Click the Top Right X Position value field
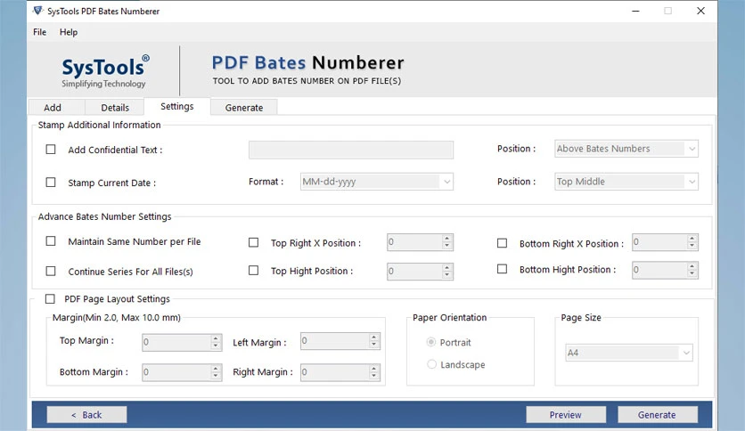Viewport: 745px width, 431px height. click(x=413, y=242)
